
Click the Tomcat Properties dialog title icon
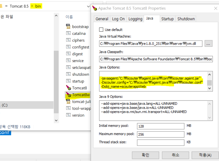pyautogui.click(x=94, y=8)
